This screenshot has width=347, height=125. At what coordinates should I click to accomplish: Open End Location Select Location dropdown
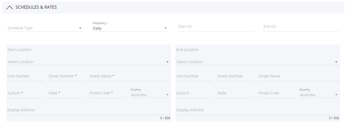(257, 62)
